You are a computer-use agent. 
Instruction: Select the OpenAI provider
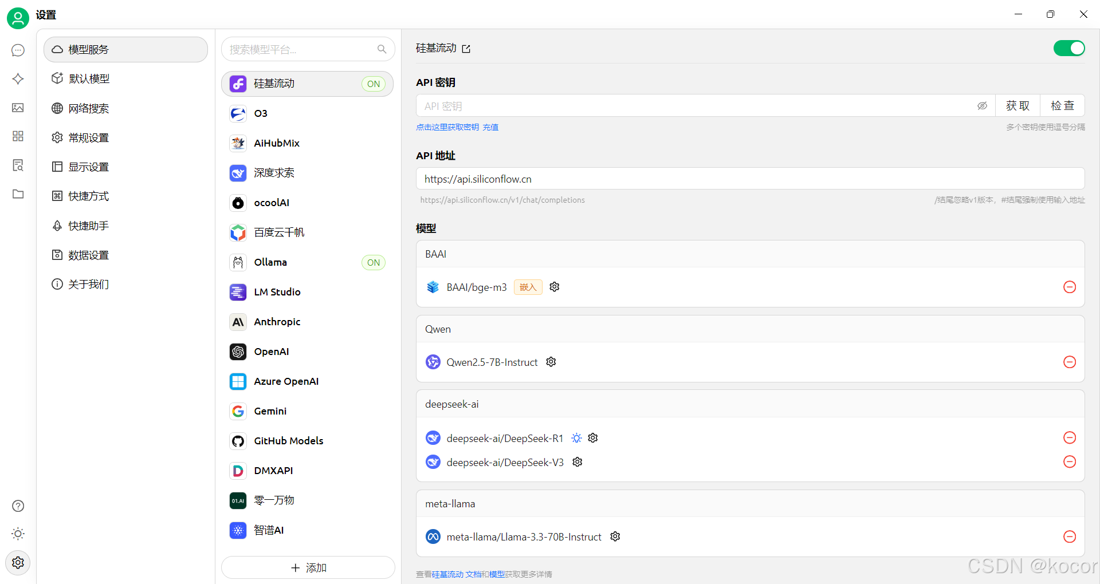click(x=308, y=352)
